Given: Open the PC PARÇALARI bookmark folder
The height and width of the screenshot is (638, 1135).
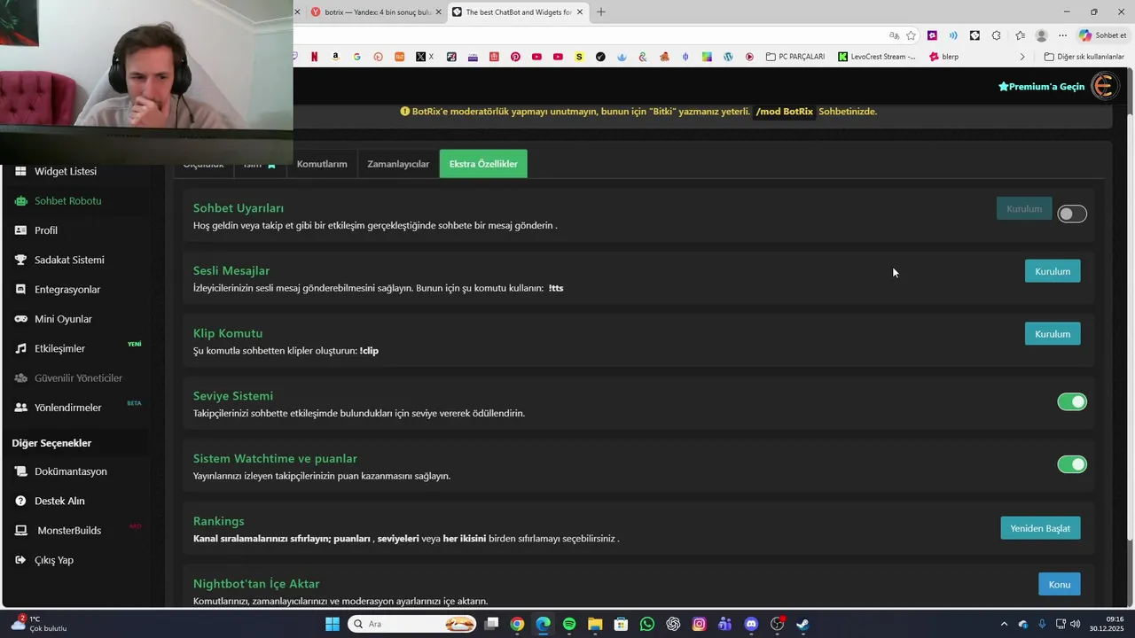Looking at the screenshot, I should click(x=795, y=57).
